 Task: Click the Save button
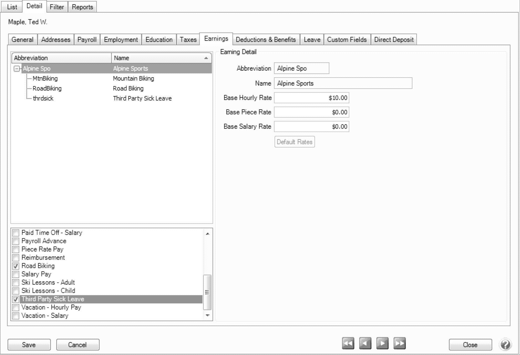point(29,345)
